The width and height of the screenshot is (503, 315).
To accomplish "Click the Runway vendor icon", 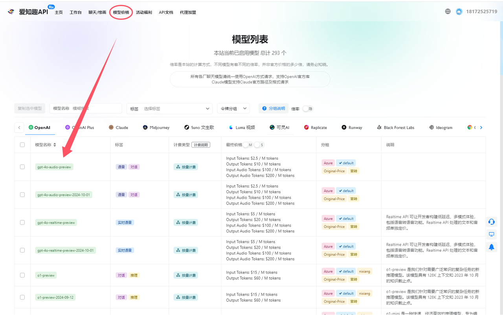I will 344,127.
